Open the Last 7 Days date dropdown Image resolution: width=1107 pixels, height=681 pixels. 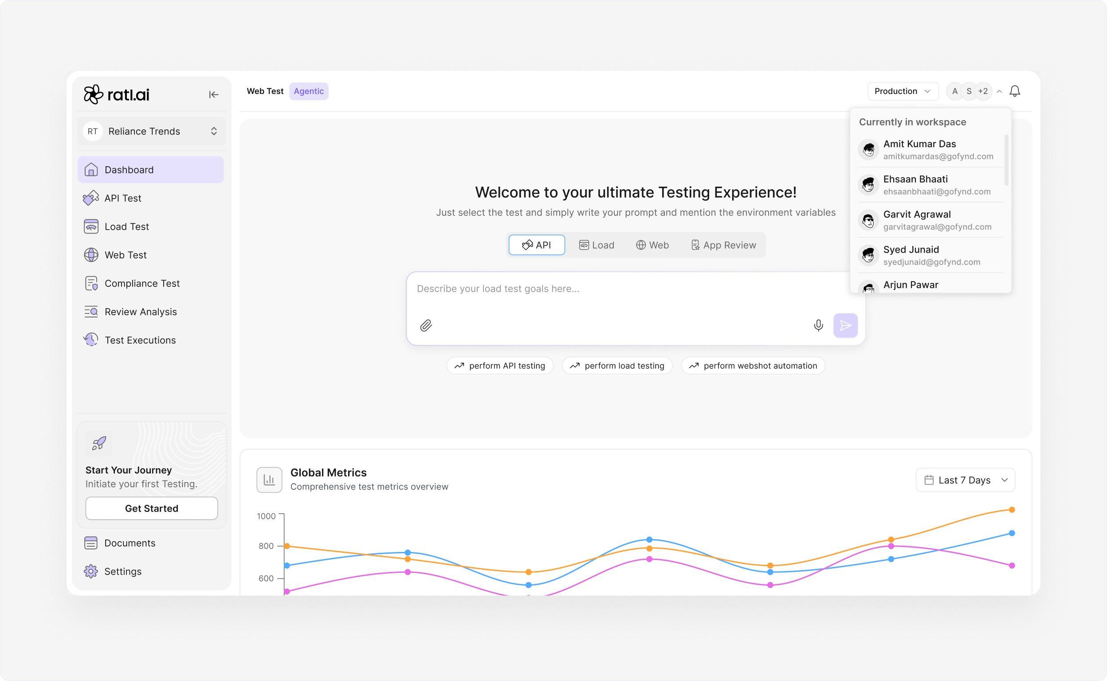click(x=965, y=480)
